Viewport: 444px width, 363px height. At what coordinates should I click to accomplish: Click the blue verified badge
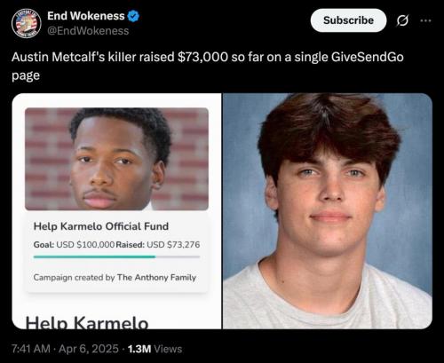pos(133,16)
